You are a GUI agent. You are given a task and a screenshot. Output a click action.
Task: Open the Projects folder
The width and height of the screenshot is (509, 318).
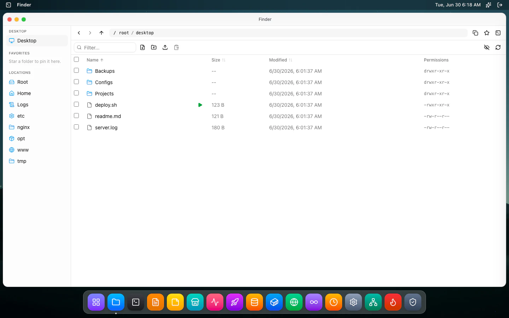104,94
